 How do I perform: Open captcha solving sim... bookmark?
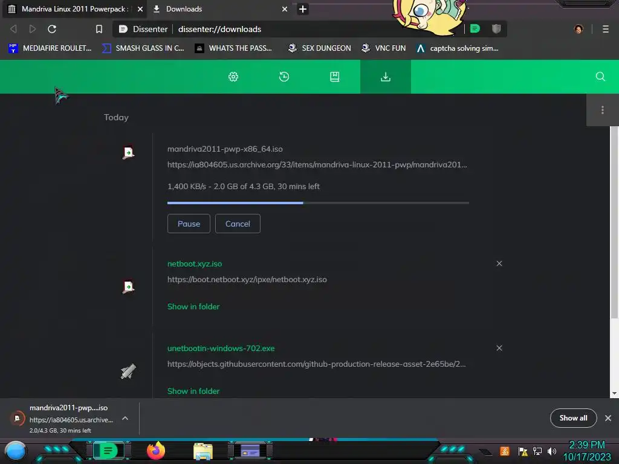point(458,48)
